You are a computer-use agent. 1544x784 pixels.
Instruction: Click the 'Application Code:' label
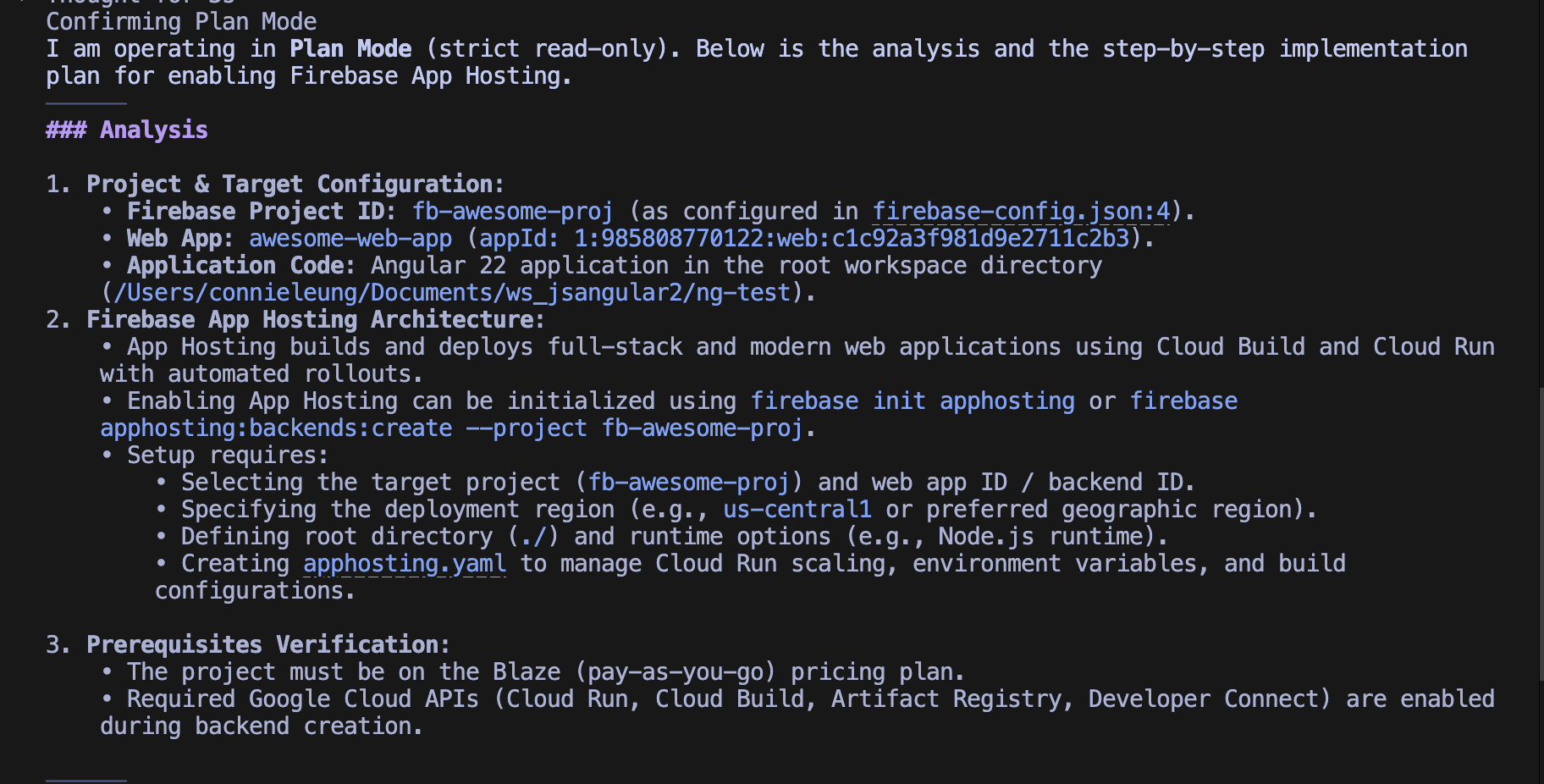(241, 265)
